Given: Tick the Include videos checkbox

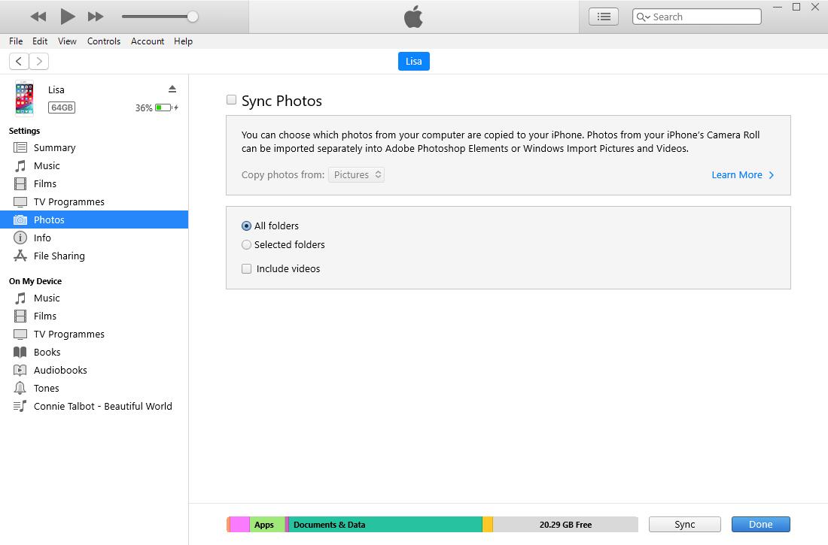Looking at the screenshot, I should 247,268.
